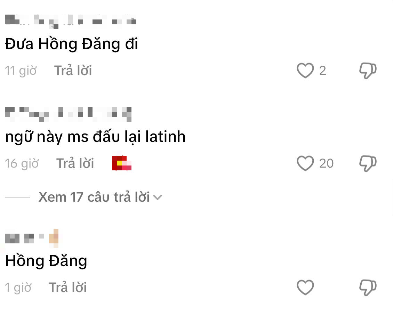Click the "16 giờ" timestamp
Viewport: 393px width, 315px height.
(22, 163)
